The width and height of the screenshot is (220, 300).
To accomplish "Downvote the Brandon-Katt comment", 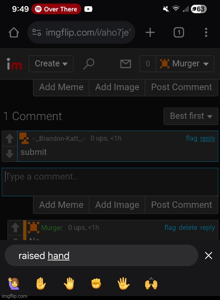I will click(x=9, y=154).
